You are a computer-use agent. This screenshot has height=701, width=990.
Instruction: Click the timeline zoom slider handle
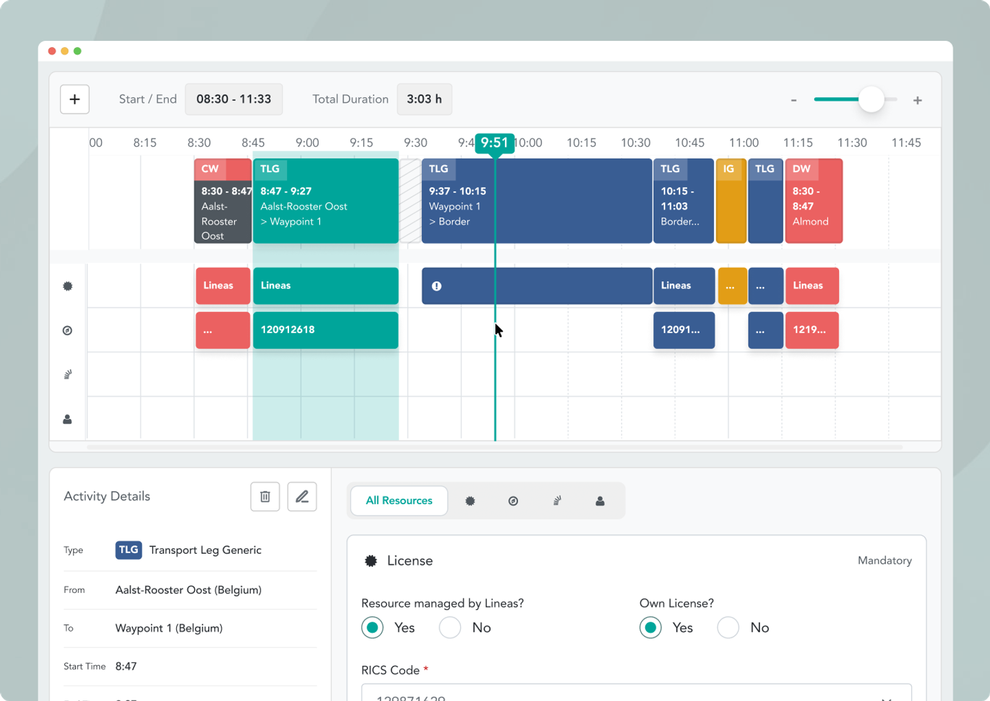[872, 100]
